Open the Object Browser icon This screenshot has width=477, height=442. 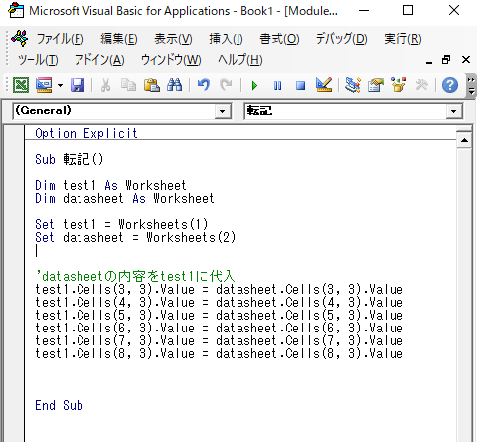pos(398,85)
